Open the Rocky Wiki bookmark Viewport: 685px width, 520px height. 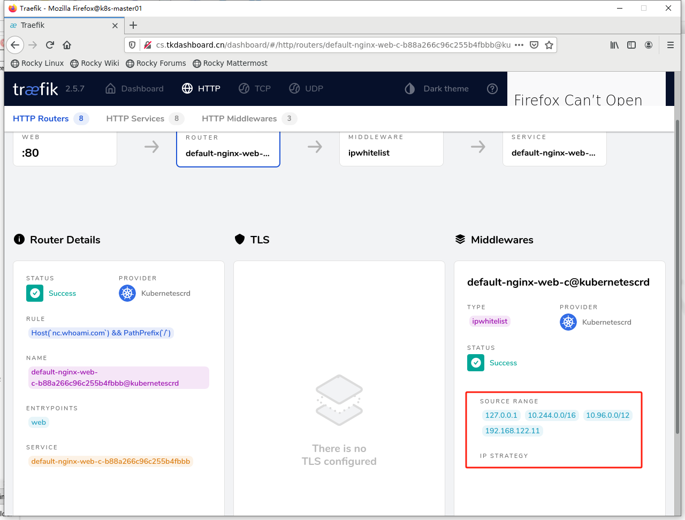(x=95, y=63)
